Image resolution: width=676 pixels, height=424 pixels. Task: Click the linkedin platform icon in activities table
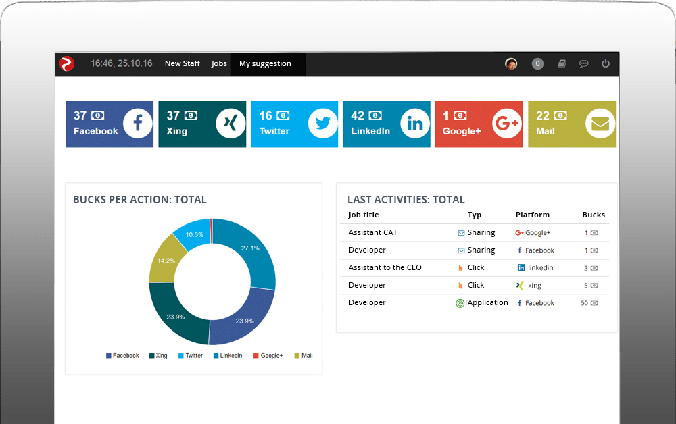(x=521, y=268)
